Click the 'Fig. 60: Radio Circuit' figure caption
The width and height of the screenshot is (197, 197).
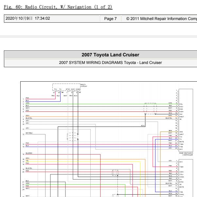point(58,7)
